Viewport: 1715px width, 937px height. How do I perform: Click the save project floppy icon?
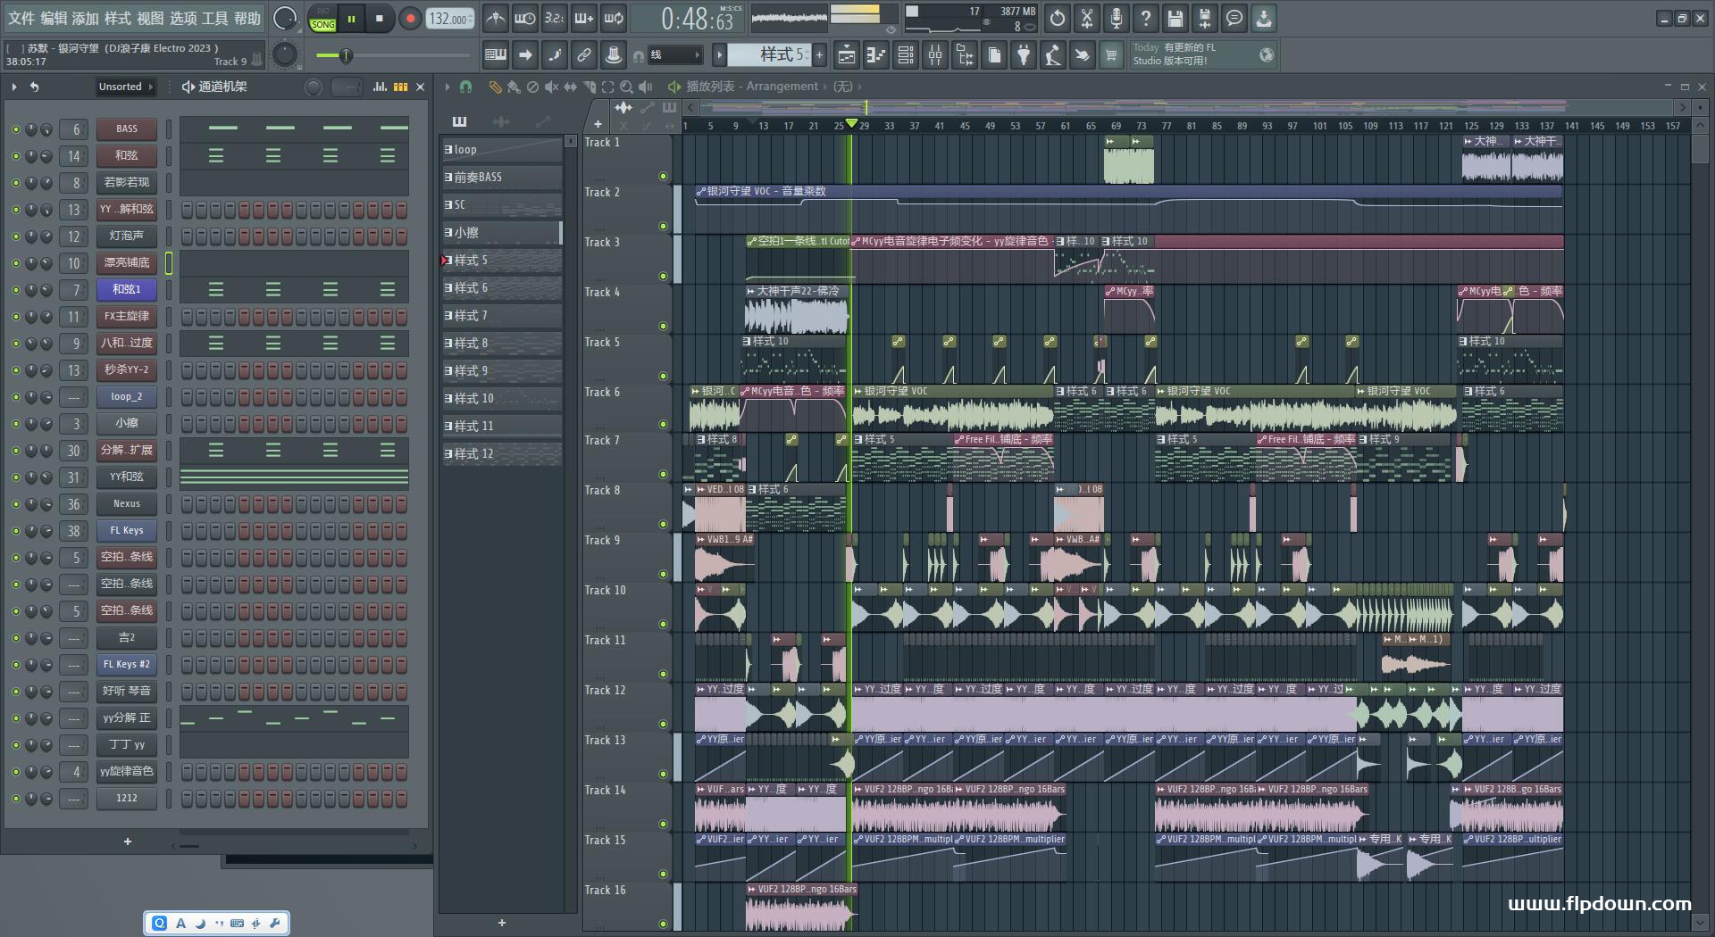coord(1175,18)
